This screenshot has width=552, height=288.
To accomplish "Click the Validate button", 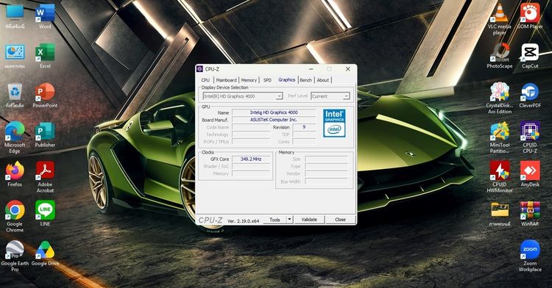I will pyautogui.click(x=309, y=220).
